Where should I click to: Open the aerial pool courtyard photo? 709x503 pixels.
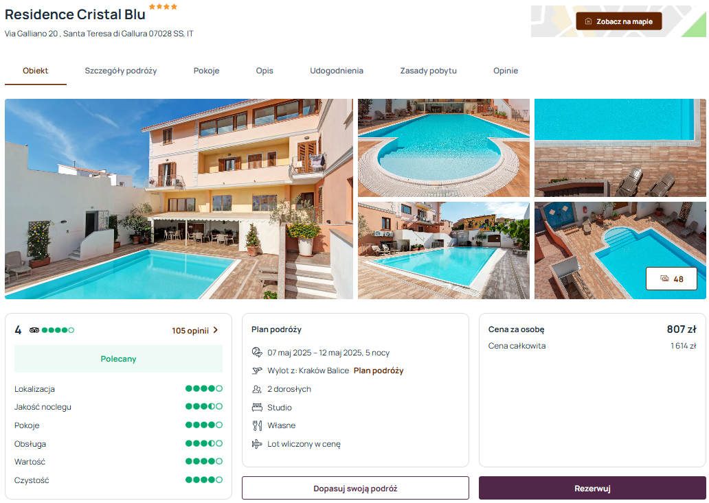tap(620, 250)
